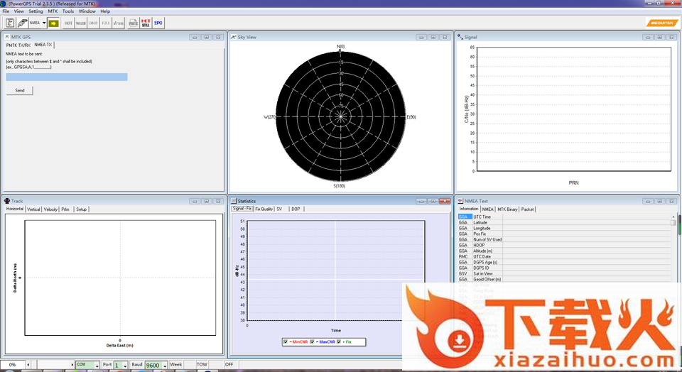This screenshot has height=372, width=682.
Task: Click the Signal panel title icon
Action: click(x=460, y=37)
